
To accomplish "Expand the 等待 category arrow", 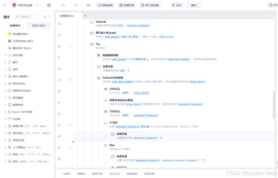I will 5,69.
